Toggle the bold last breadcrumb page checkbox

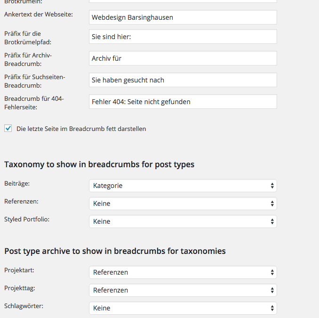click(x=8, y=128)
